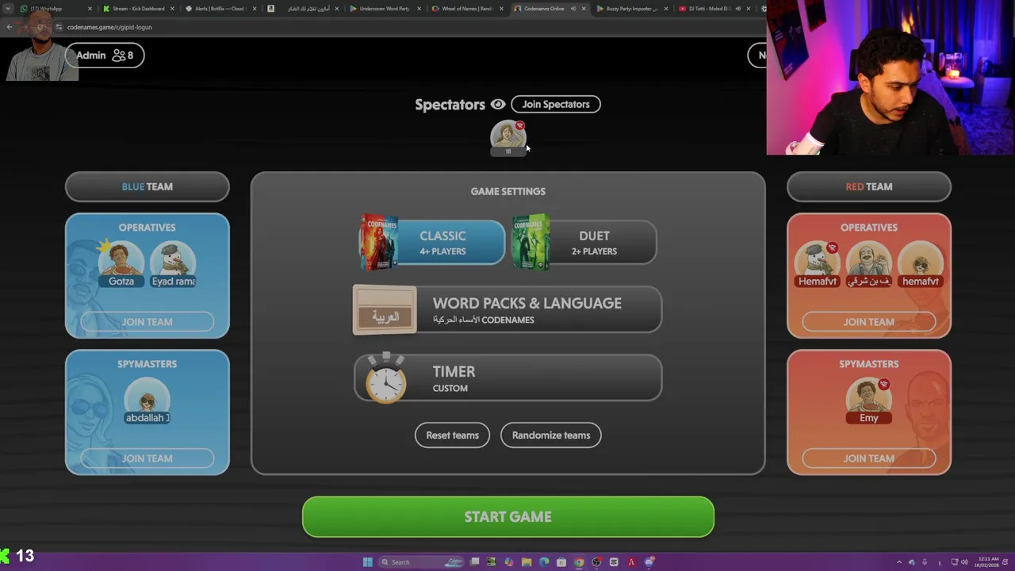Screen dimensions: 1015x571
Task: Mute the Codenames Online tab audio
Action: (x=573, y=9)
